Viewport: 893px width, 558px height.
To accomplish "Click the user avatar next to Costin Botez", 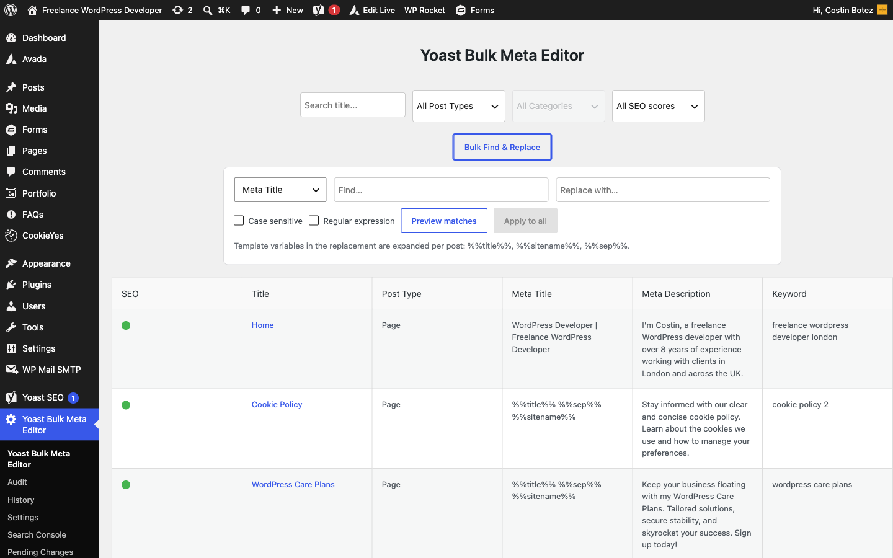I will [x=882, y=10].
